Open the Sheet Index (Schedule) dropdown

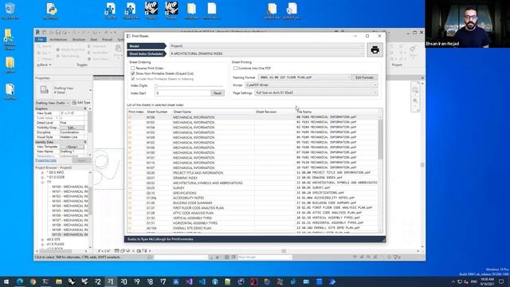(266, 53)
